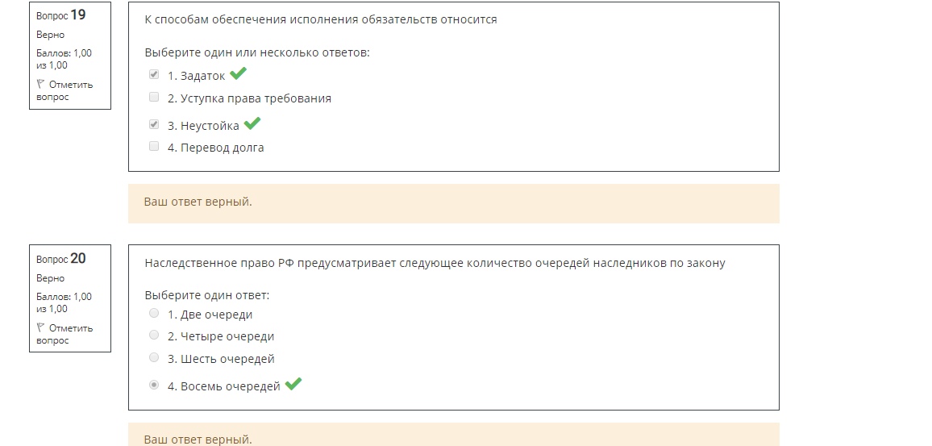Screen dimensions: 932x446
Task: Check the Уступка права требования checkbox
Action: tap(154, 97)
